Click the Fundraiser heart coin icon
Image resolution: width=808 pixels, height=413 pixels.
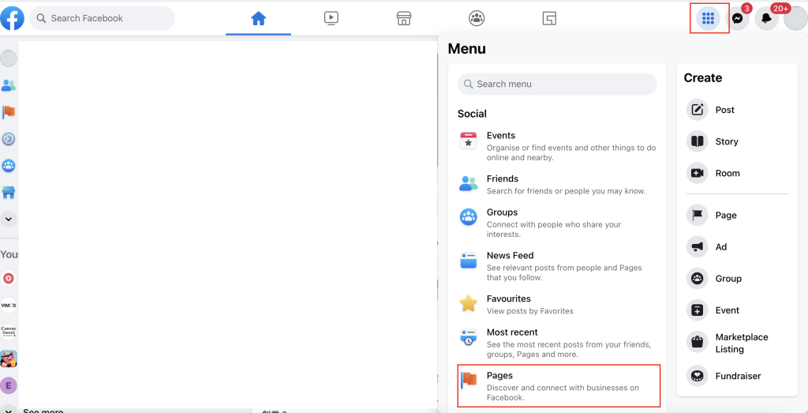[x=698, y=376]
